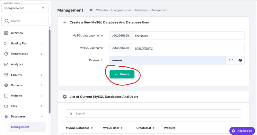Click the Databases cylinder icon
Screen dimensions: 257x135
point(6,116)
